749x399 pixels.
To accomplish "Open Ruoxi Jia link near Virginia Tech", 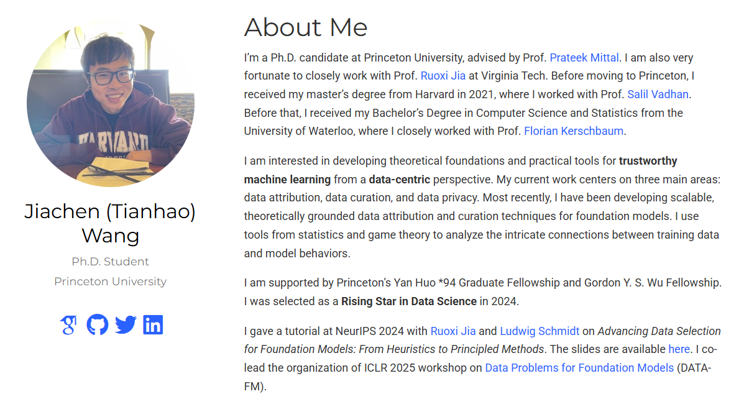I will coord(443,76).
